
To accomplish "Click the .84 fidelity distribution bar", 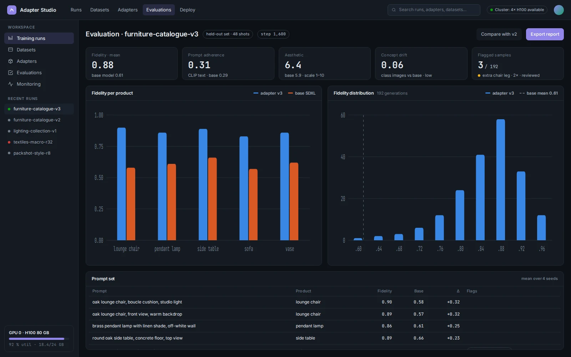I will coord(480,197).
